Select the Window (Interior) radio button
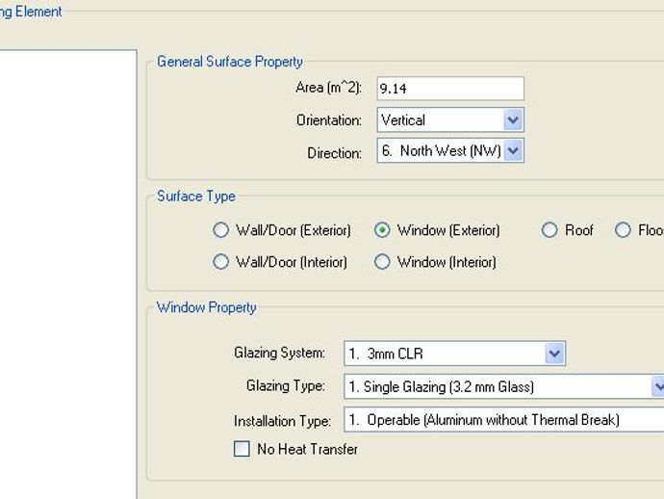This screenshot has height=499, width=664. [x=383, y=262]
